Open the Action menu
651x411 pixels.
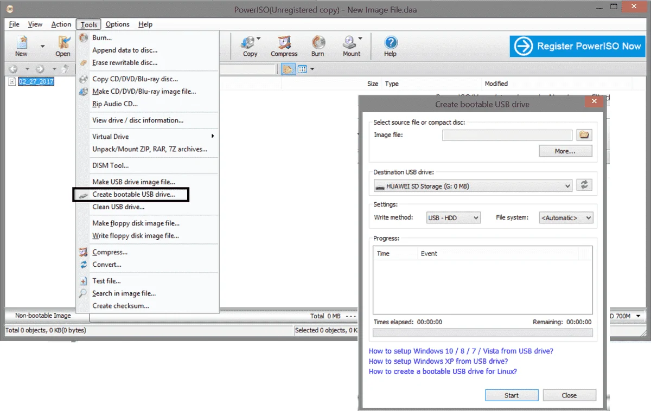click(61, 24)
